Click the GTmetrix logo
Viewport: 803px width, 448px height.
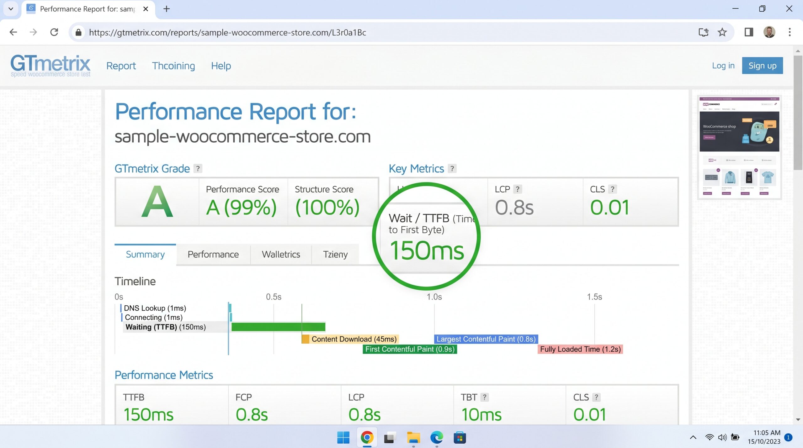tap(50, 66)
